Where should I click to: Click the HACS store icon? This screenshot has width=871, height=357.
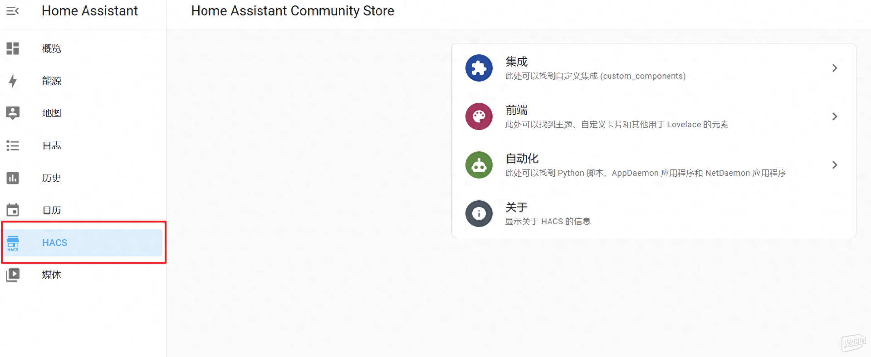coord(13,243)
